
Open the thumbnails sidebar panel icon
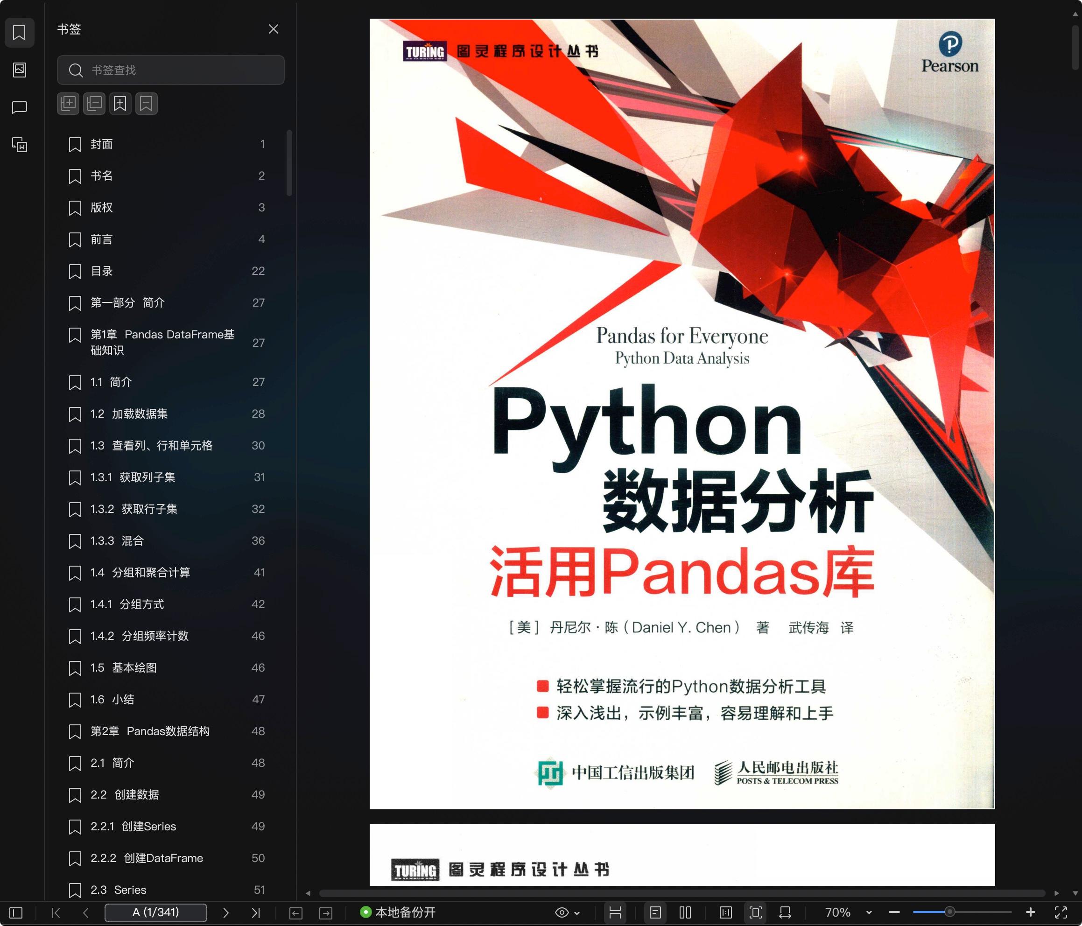19,70
